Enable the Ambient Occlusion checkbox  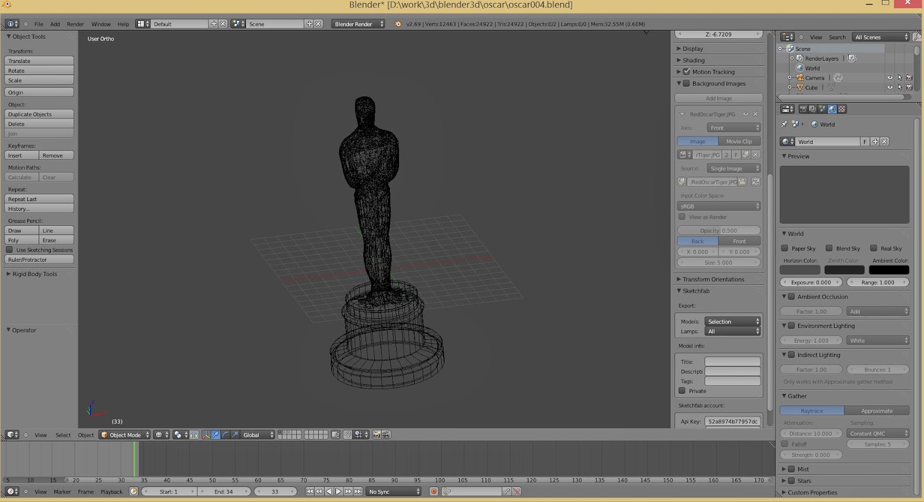click(x=792, y=297)
